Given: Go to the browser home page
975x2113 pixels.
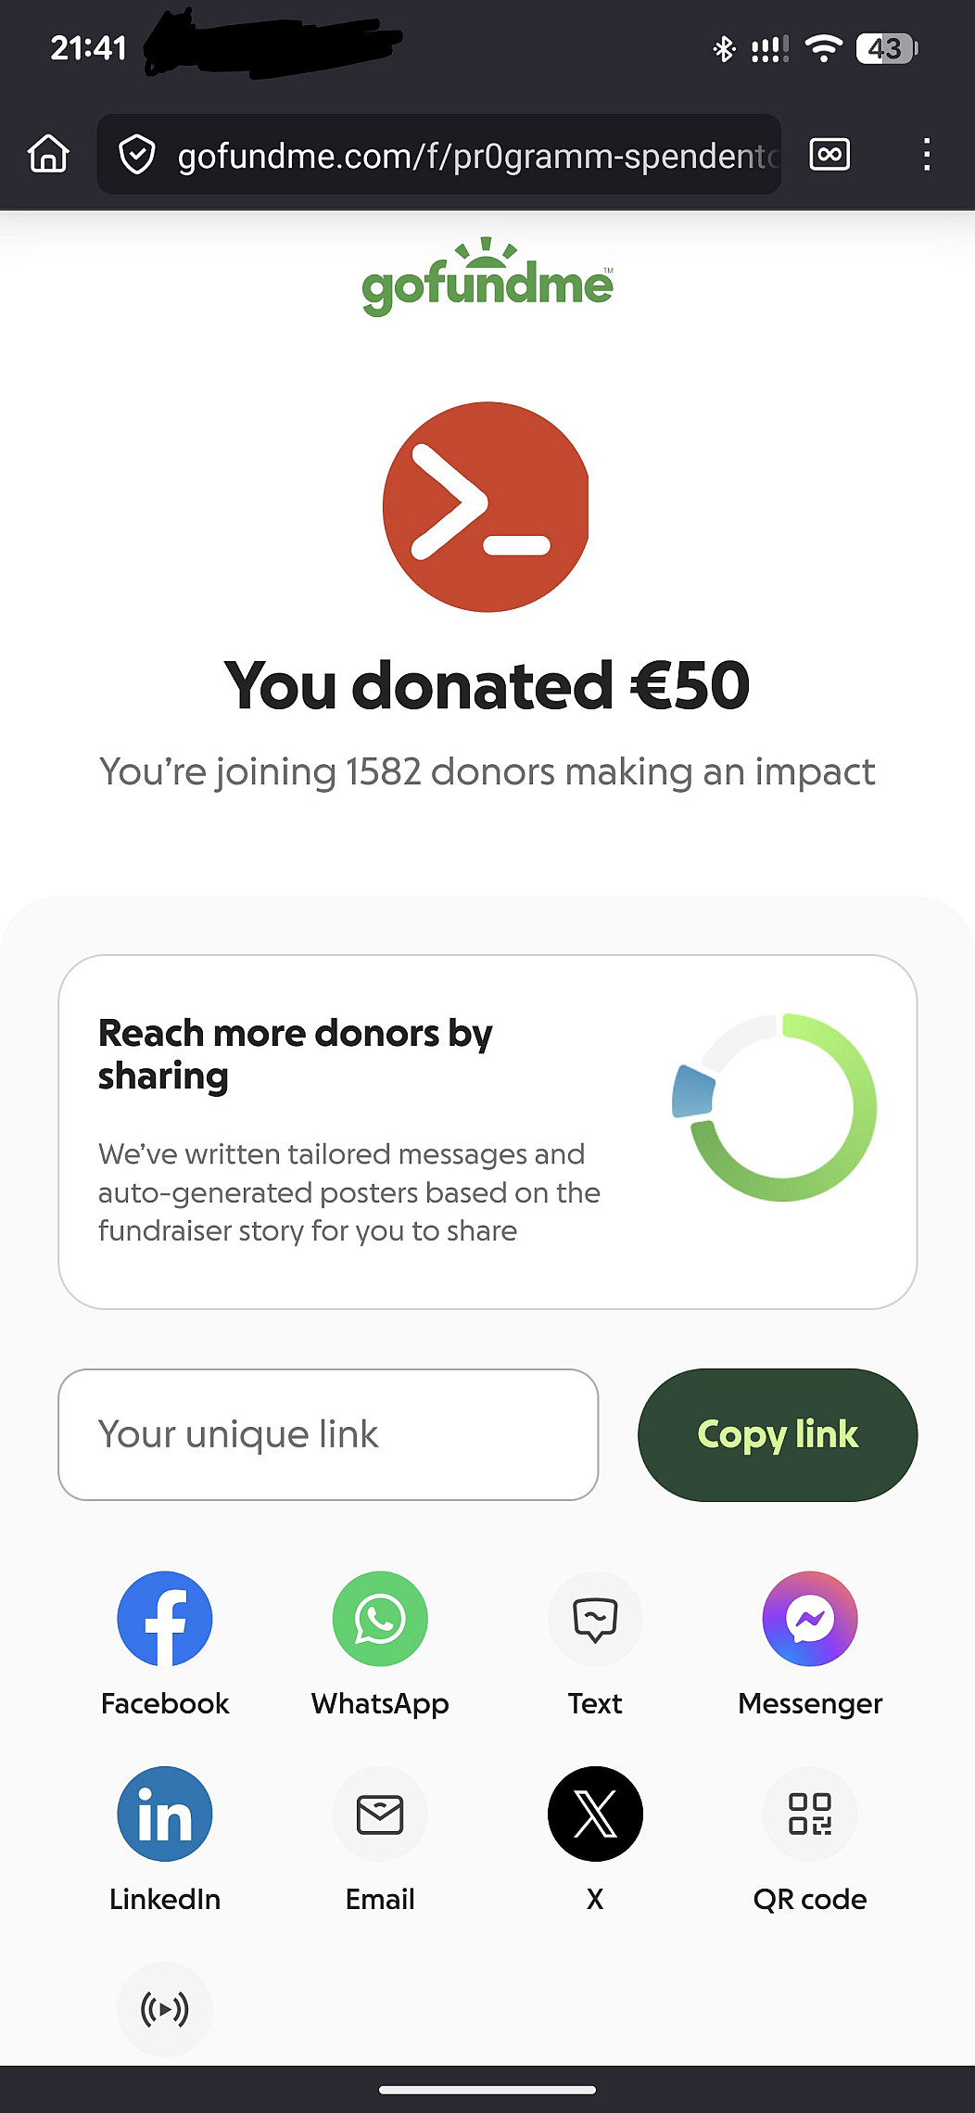Looking at the screenshot, I should click(48, 154).
